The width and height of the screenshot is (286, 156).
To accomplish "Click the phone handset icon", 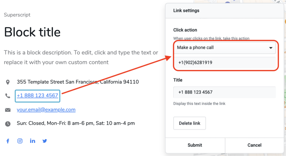I will 8,96.
